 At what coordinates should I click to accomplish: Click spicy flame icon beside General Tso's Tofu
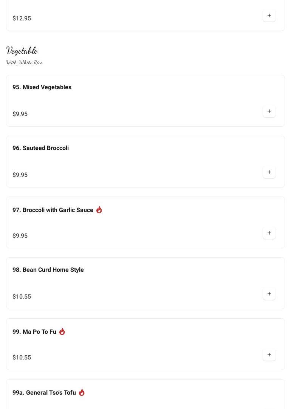(x=82, y=392)
